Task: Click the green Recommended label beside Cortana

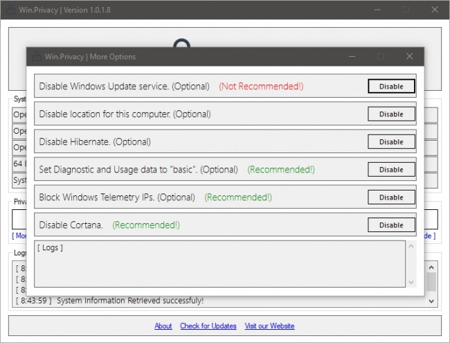Action: (x=146, y=225)
